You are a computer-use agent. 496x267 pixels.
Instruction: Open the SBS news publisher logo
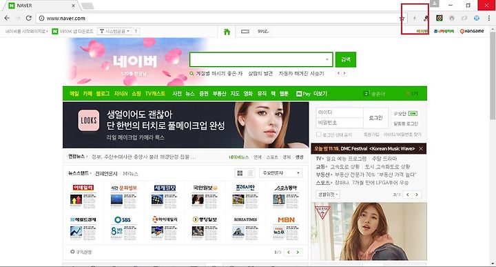pyautogui.click(x=123, y=219)
